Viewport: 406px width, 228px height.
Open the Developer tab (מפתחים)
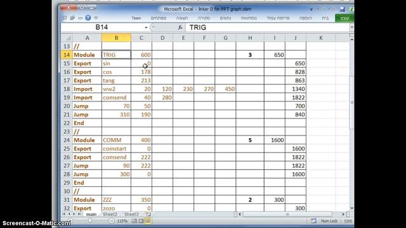coord(159,18)
